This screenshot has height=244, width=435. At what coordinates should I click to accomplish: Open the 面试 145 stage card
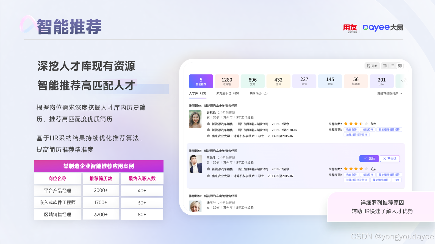point(330,81)
